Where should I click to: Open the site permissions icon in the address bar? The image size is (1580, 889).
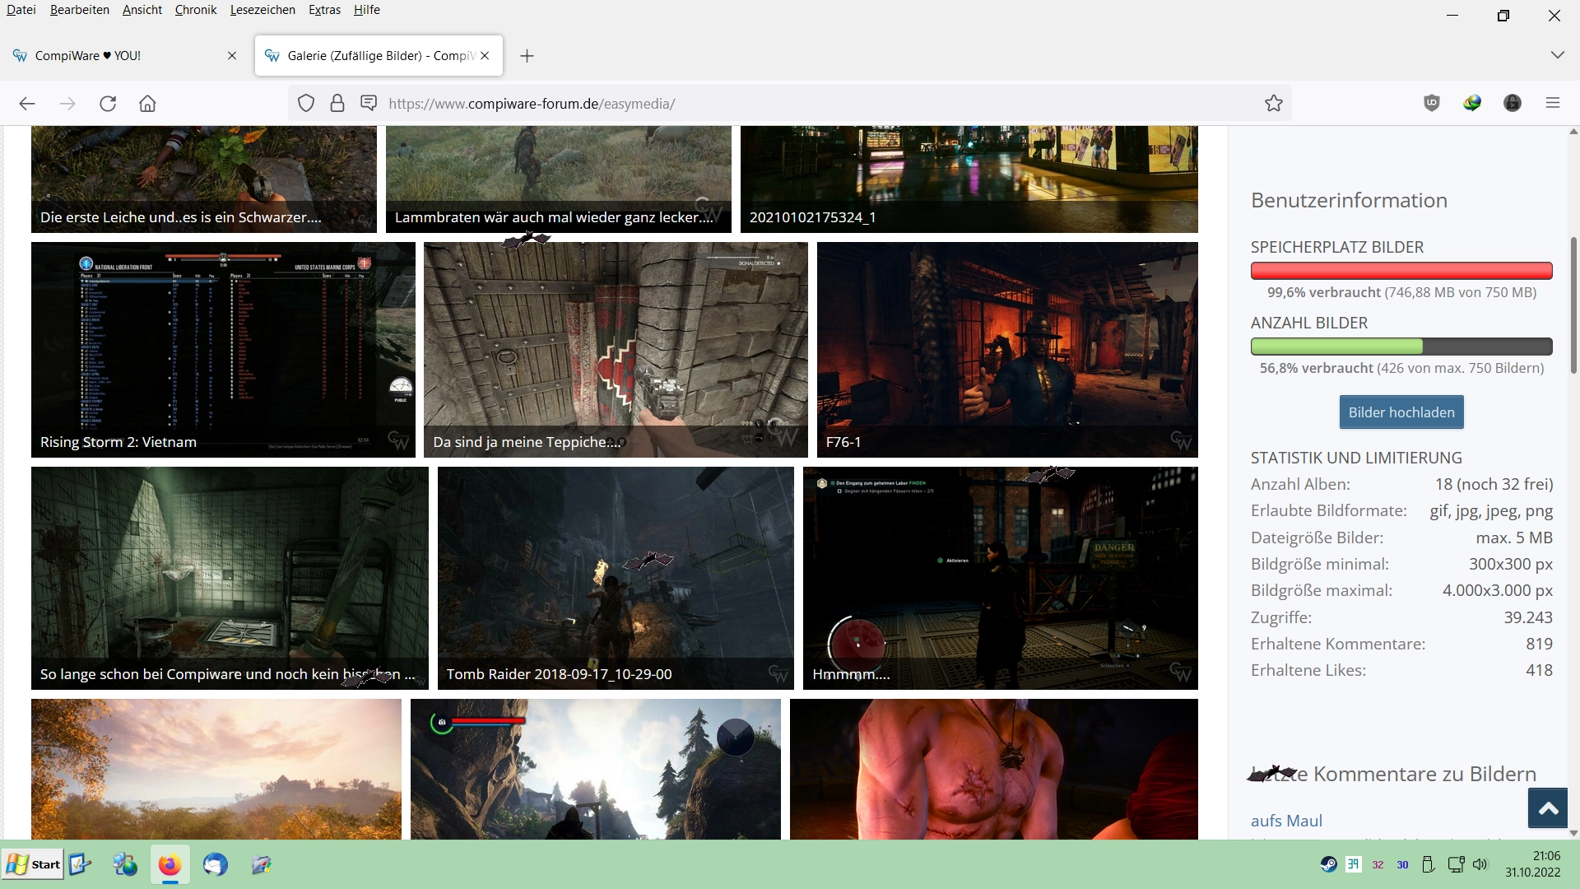(369, 103)
